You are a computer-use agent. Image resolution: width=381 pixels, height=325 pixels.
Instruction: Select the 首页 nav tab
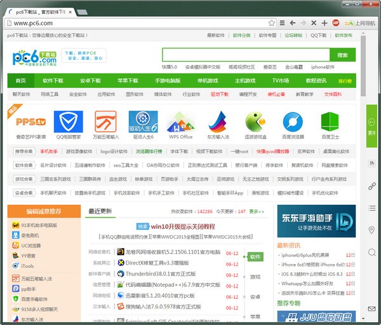[x=21, y=81]
